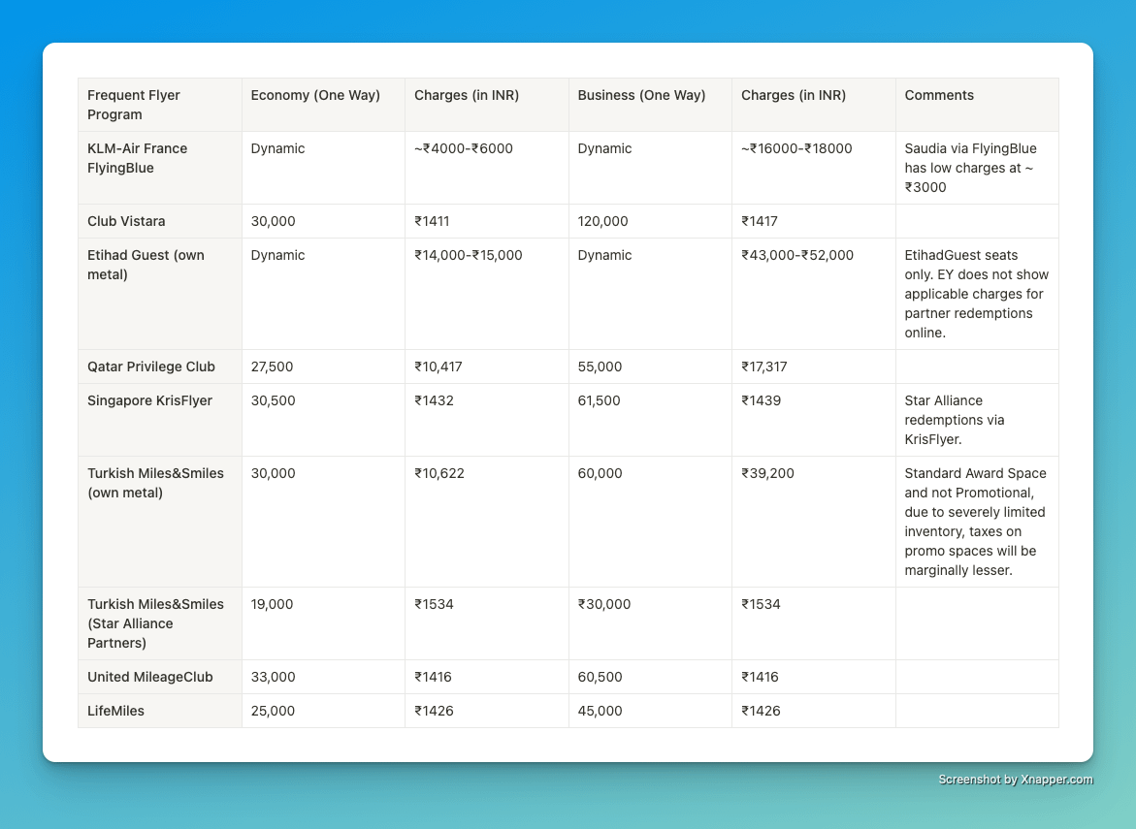Click the 27,500 economy miles cell
Viewport: 1136px width, 829px height.
pos(272,367)
